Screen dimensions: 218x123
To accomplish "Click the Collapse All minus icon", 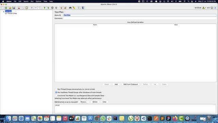I will pyautogui.click(x=35, y=8).
